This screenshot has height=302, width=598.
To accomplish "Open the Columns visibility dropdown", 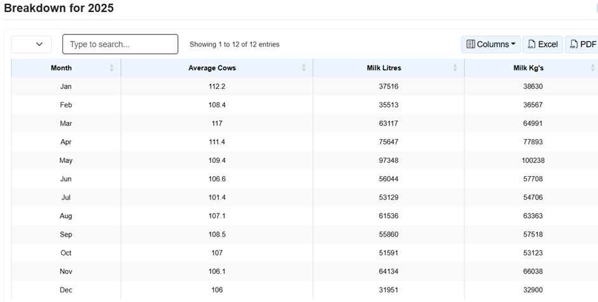I will pos(490,45).
